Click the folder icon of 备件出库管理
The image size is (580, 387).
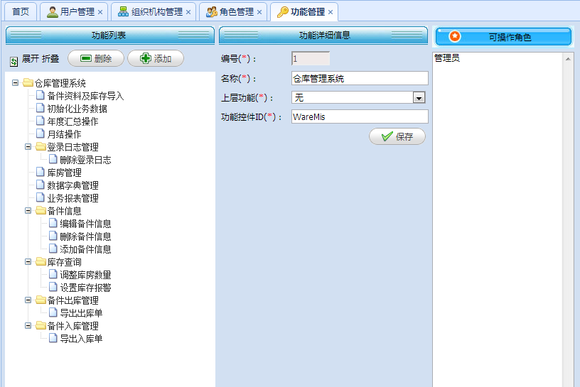click(41, 300)
